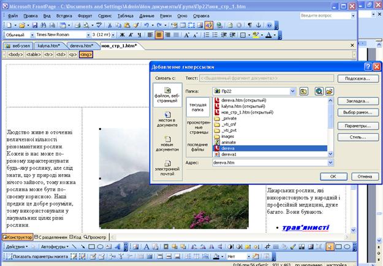383x266 pixels.
Task: Click the Show paragraph marks ¶ icon
Action: pos(249,25)
